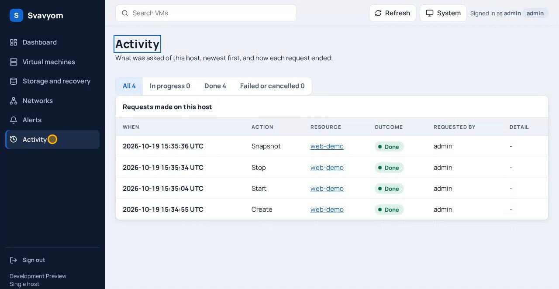
Task: Switch to the All 4 tab
Action: click(129, 86)
